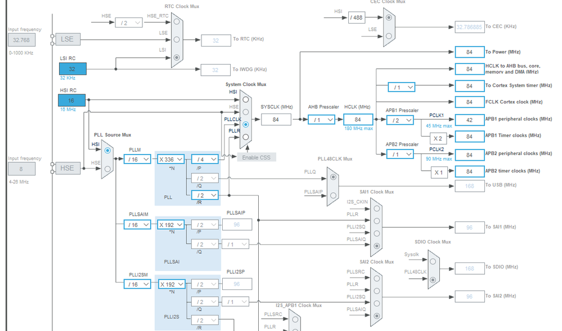Click the To RTC (KHz) value box
Screen dimensions: 562x331
tap(216, 40)
